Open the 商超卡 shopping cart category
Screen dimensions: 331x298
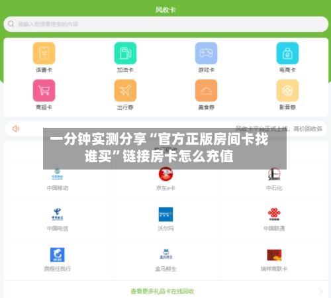coord(44,91)
